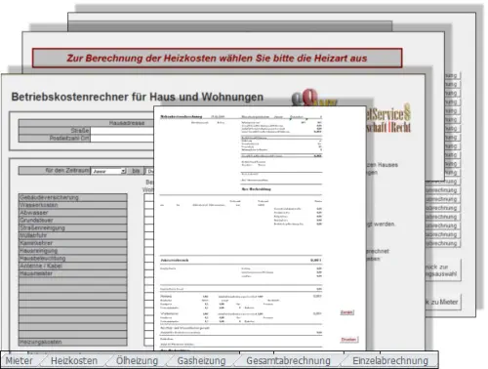Select the Heizungskosten row at the list bottom
This screenshot has width=488, height=369.
(73, 342)
